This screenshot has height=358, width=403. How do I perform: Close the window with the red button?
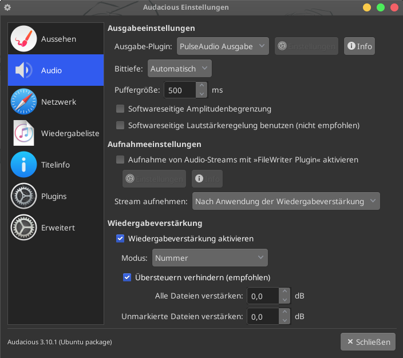(x=394, y=7)
